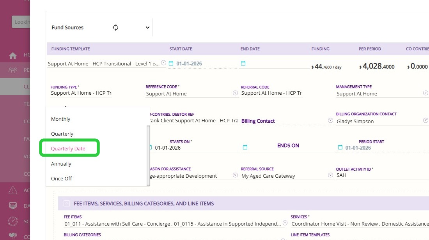Open the People icon in sidebar
This screenshot has height=240, width=429.
point(13,70)
